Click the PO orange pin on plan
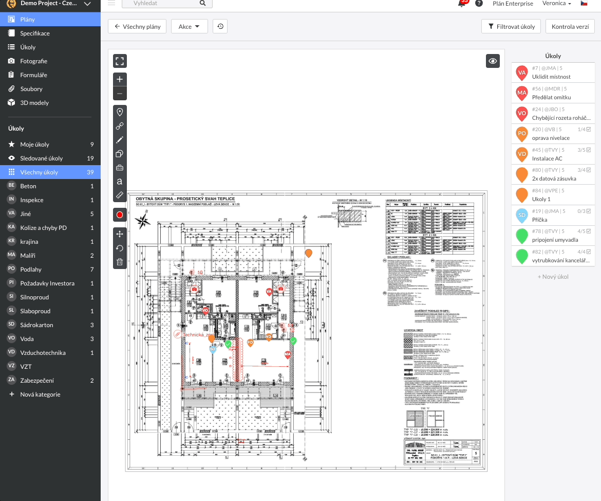601x501 pixels. (250, 343)
